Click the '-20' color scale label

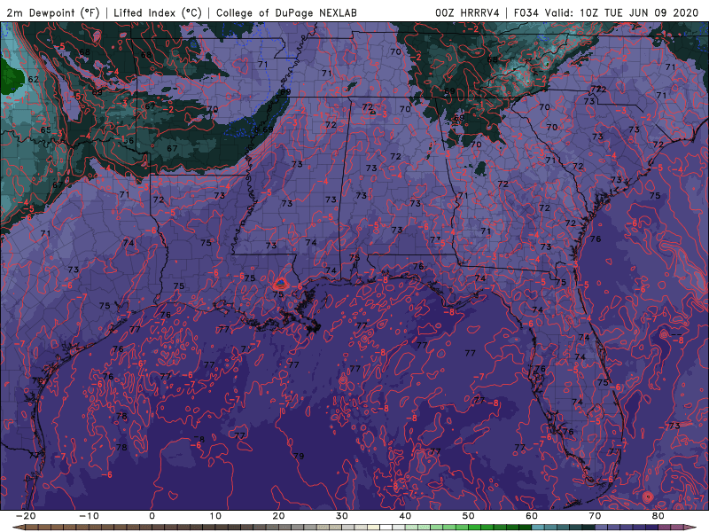26,516
